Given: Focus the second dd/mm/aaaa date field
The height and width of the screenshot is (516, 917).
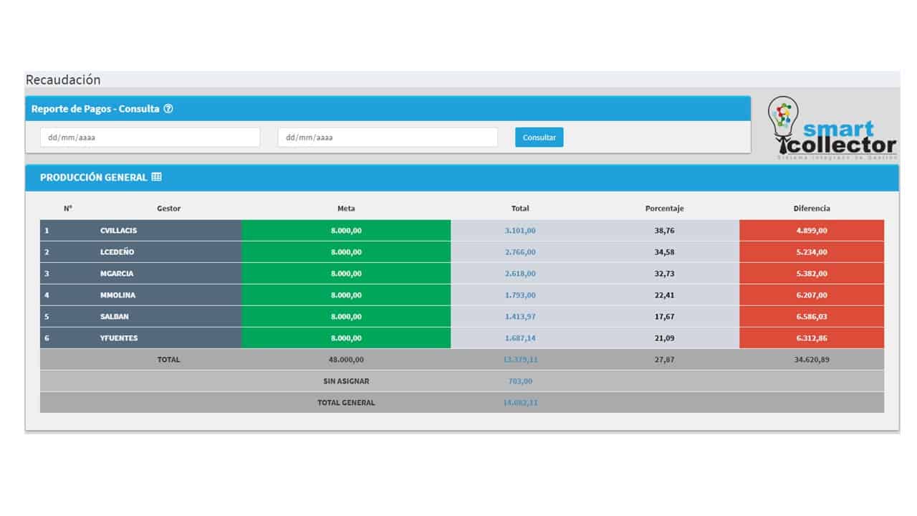Looking at the screenshot, I should [x=388, y=137].
